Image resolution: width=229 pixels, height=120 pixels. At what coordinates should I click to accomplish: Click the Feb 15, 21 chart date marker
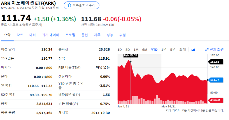[131, 56]
